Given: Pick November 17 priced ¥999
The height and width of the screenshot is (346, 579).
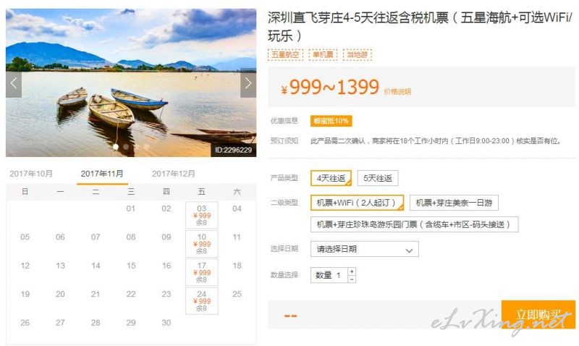Looking at the screenshot, I should 202,272.
